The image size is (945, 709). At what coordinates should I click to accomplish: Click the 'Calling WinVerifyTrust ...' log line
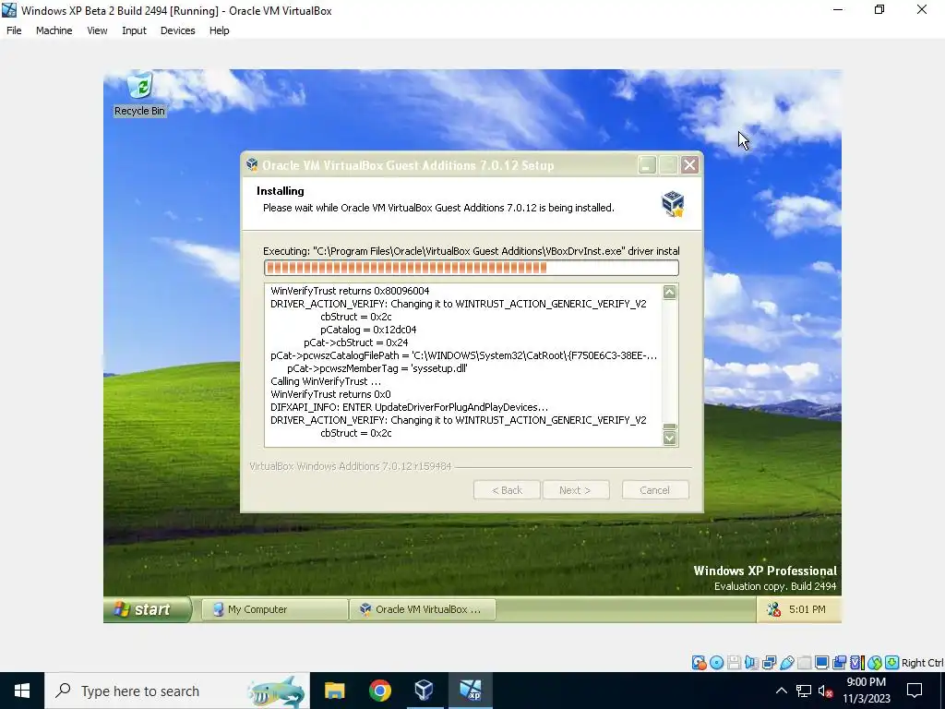pyautogui.click(x=326, y=381)
